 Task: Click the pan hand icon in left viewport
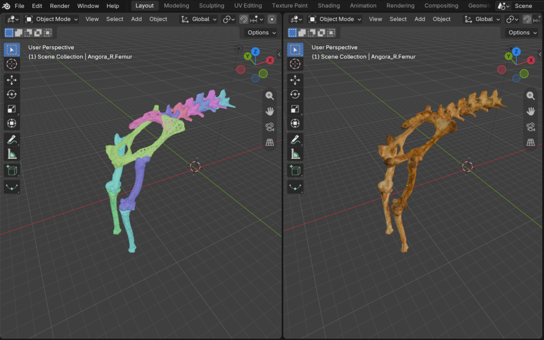tap(269, 111)
